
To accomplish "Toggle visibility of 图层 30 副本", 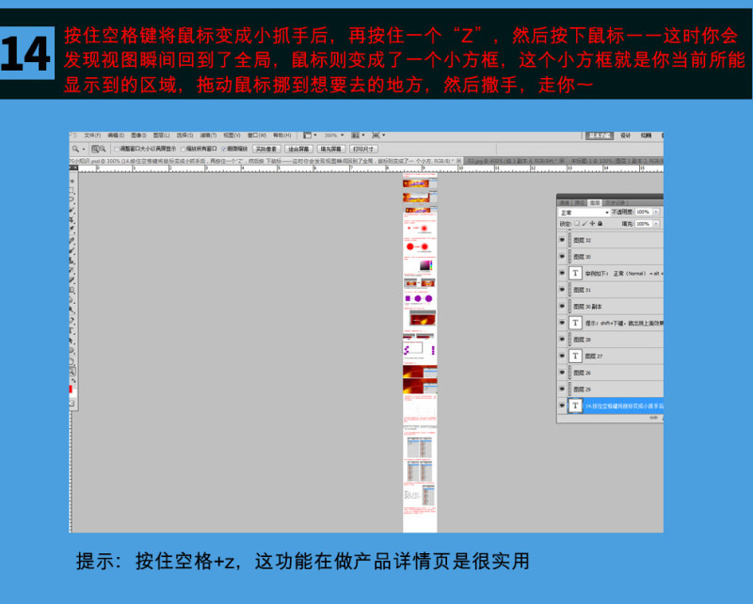I will (562, 307).
